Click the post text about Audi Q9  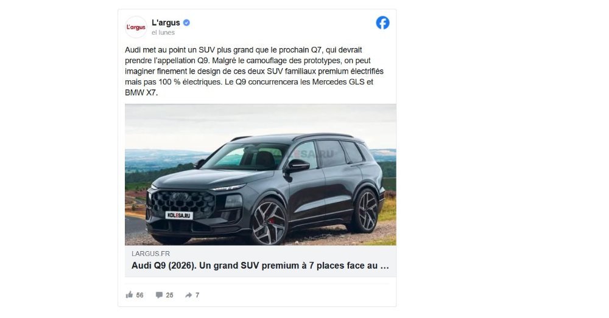(x=255, y=71)
